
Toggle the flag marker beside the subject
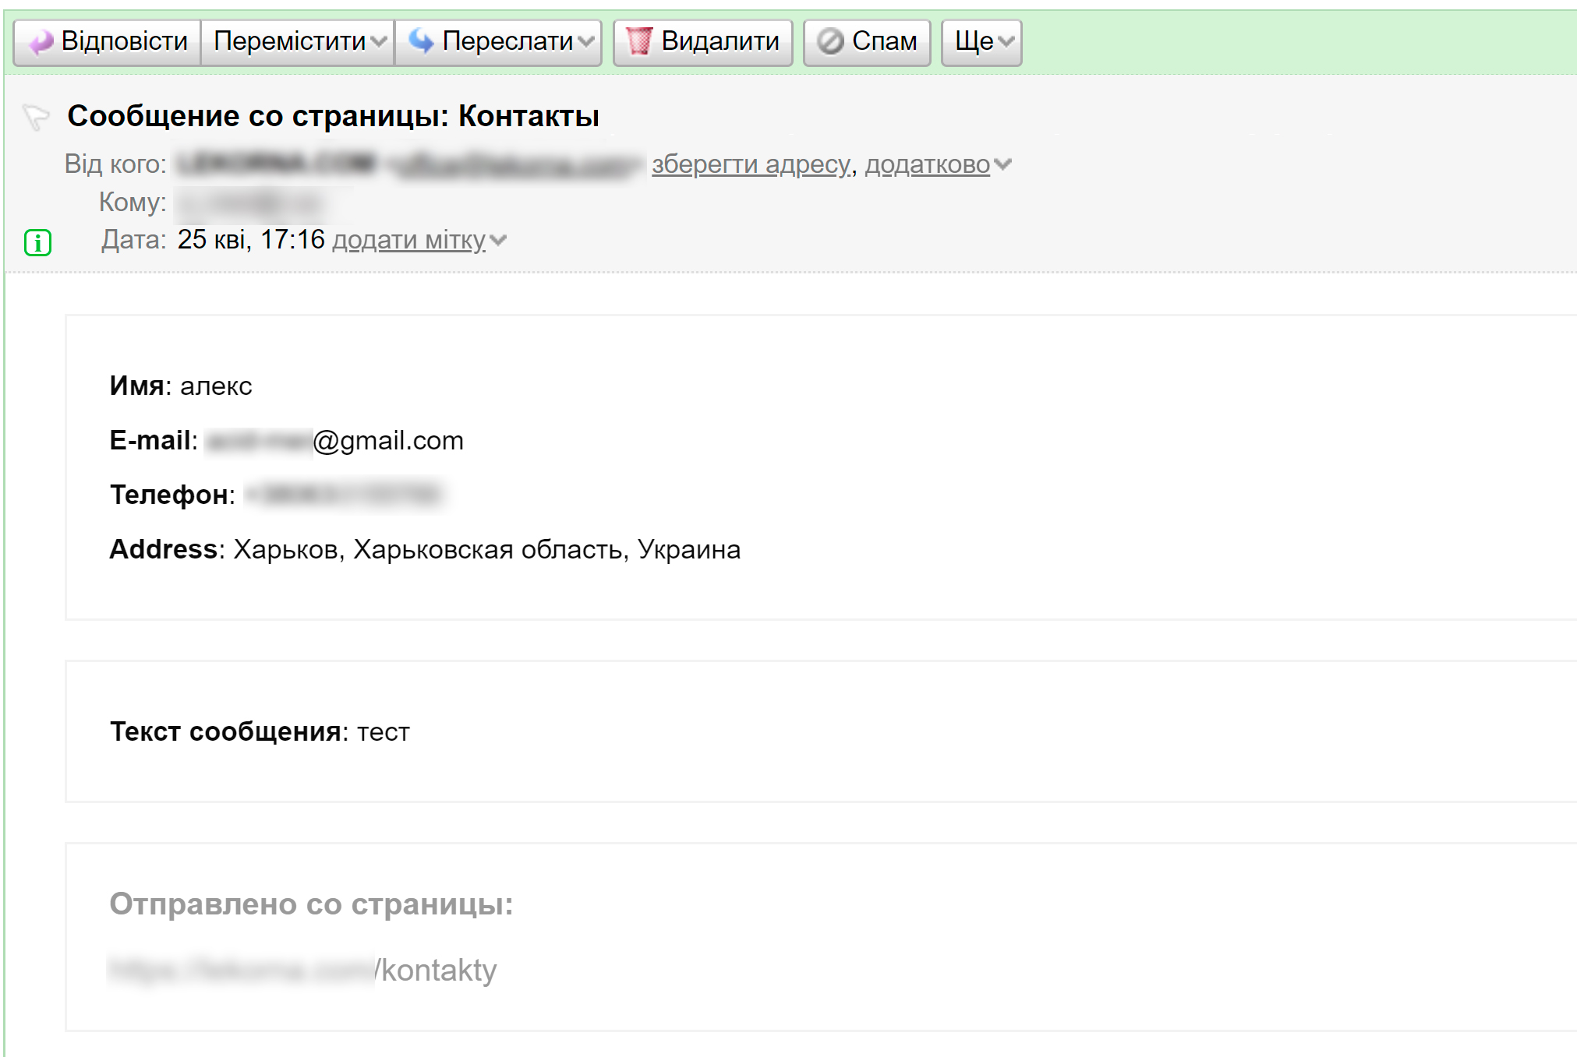(x=36, y=118)
